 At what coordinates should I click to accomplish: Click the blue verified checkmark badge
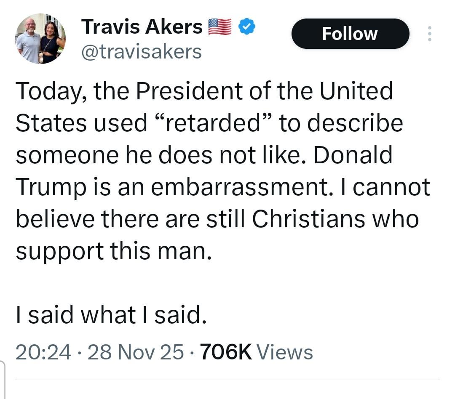pos(246,27)
